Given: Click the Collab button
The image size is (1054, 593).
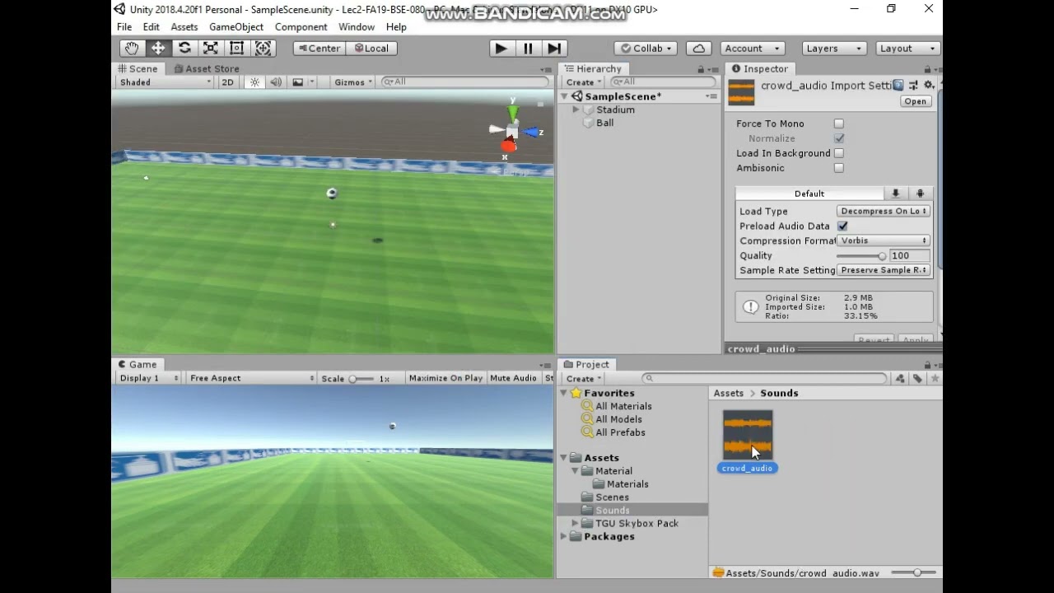Looking at the screenshot, I should (646, 49).
